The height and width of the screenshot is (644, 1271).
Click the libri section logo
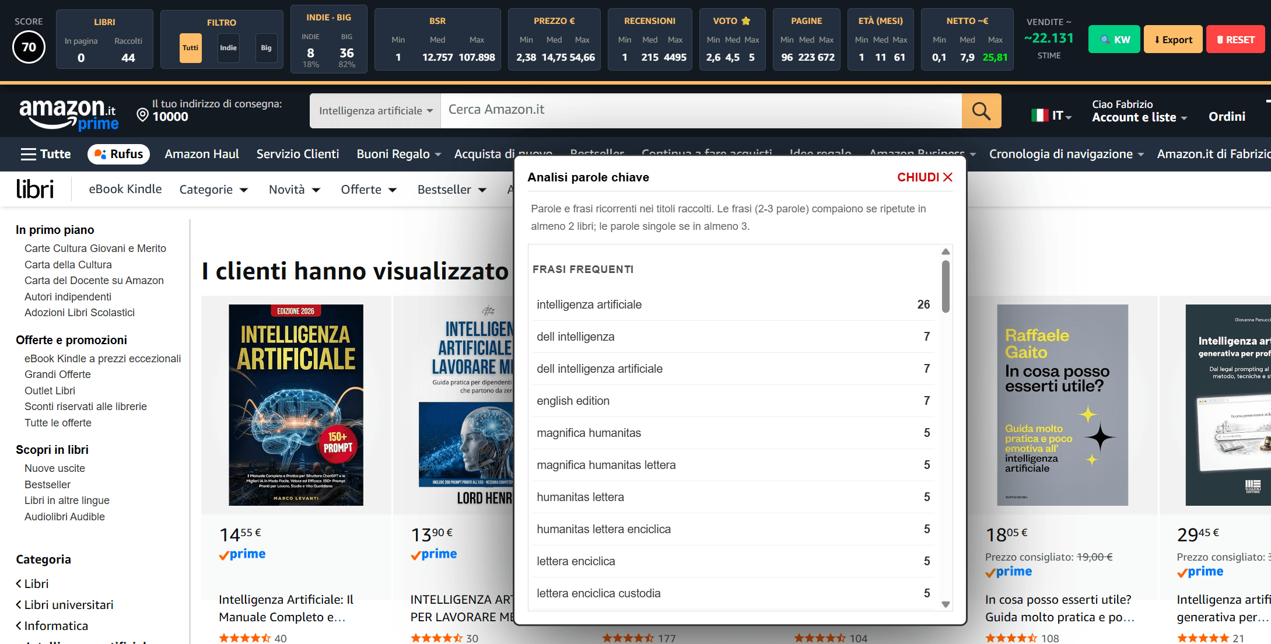click(x=35, y=189)
